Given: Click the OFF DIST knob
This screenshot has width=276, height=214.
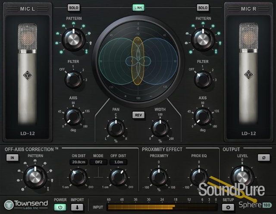Looking at the screenshot, I should [x=118, y=177].
